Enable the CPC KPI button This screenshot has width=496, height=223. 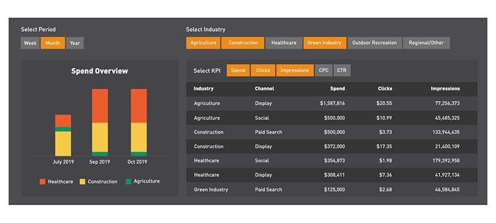(324, 71)
